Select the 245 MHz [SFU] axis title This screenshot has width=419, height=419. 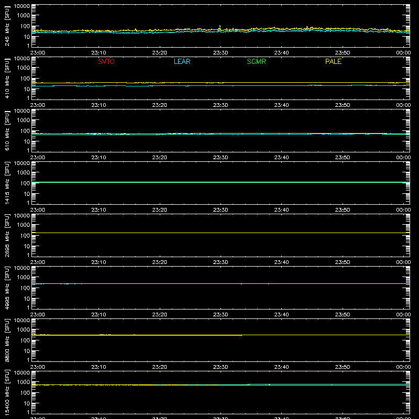tap(7, 26)
